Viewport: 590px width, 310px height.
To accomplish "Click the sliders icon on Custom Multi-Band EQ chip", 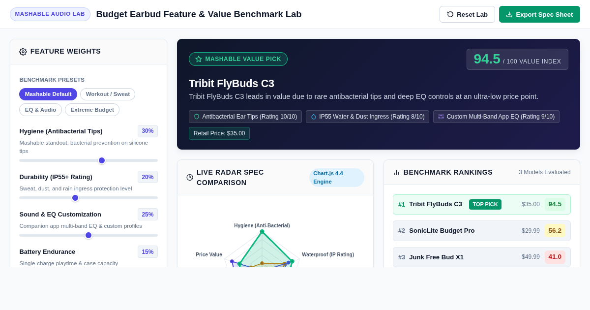I will [x=441, y=117].
